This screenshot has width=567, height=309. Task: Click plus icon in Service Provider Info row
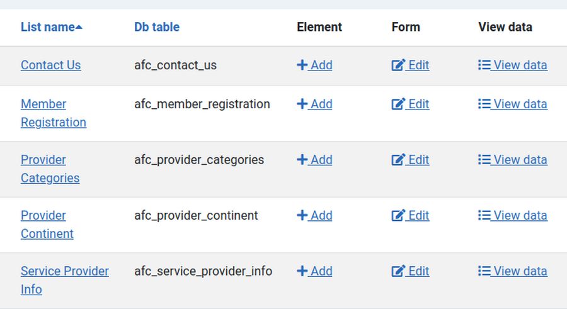point(302,271)
